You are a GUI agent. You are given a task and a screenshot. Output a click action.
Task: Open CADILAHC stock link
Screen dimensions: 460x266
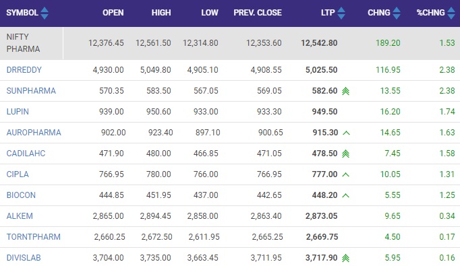coord(26,154)
